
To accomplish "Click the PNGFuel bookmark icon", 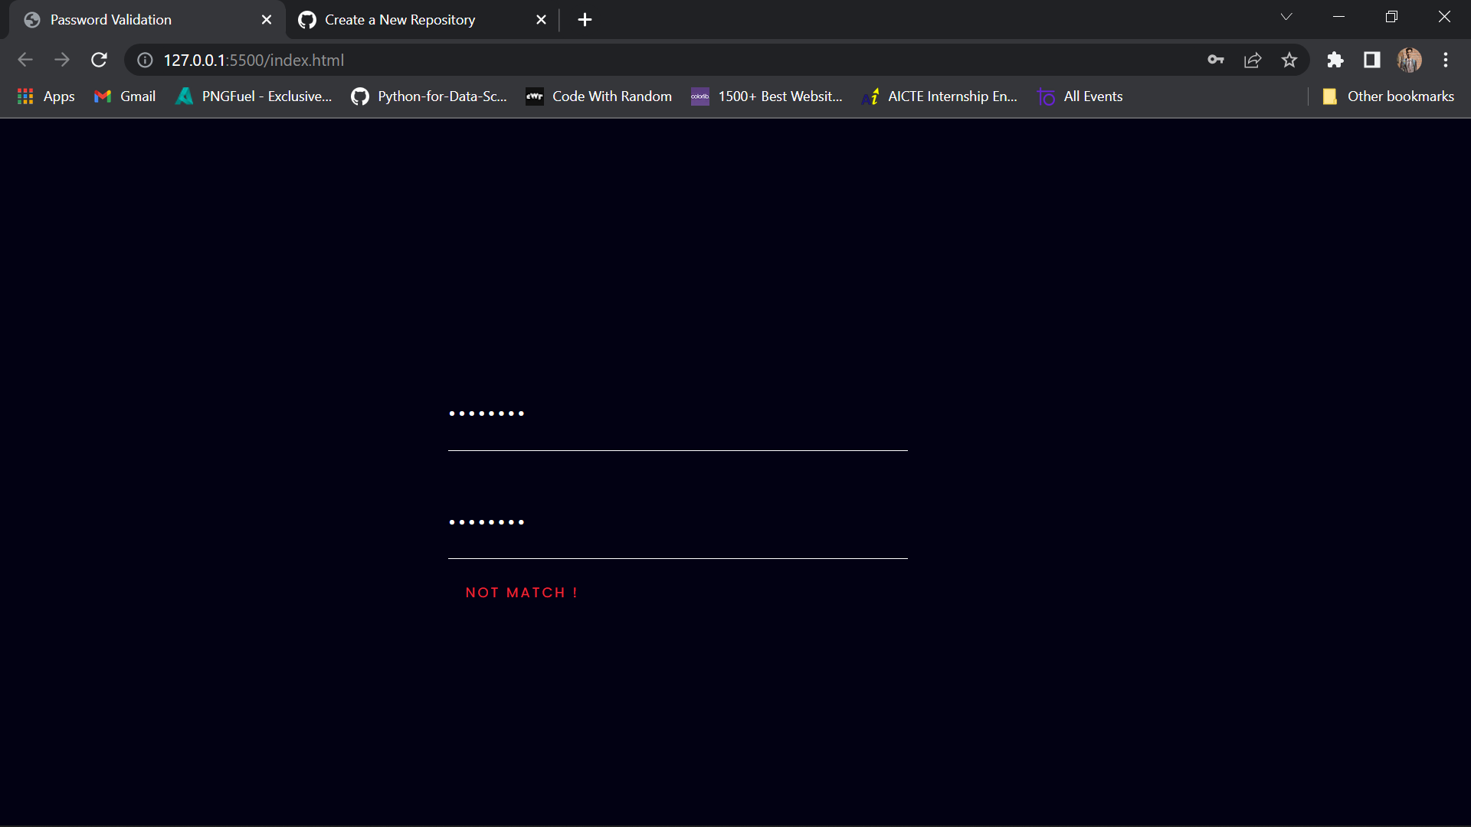I will point(184,96).
